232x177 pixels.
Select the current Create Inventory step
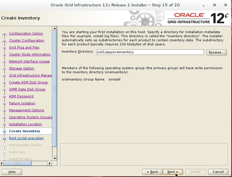click(x=24, y=131)
